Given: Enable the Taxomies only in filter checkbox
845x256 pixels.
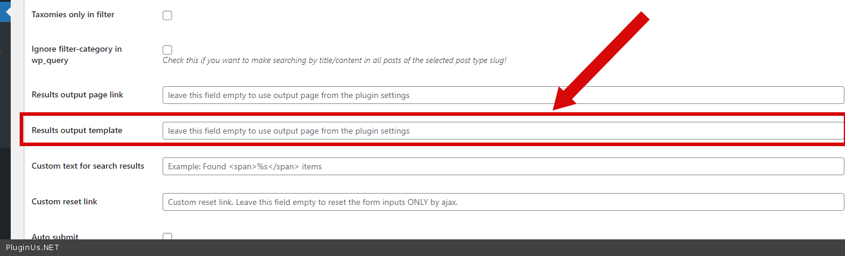Looking at the screenshot, I should [x=167, y=15].
